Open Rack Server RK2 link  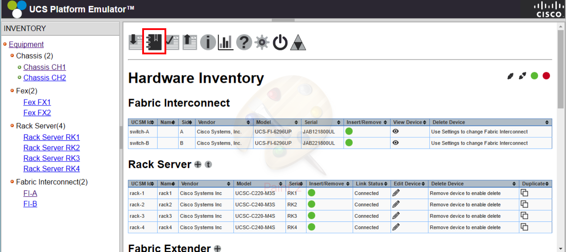[52, 148]
